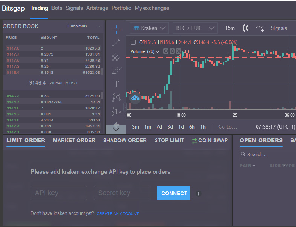This screenshot has width=296, height=227.
Task: Select the trend line drawing tool
Action: tap(116, 43)
